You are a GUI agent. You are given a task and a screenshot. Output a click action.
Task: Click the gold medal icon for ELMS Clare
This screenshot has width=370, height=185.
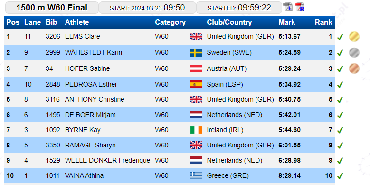point(354,37)
